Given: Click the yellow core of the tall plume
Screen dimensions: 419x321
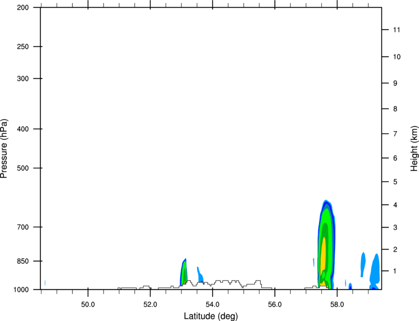Looking at the screenshot, I should point(323,257).
